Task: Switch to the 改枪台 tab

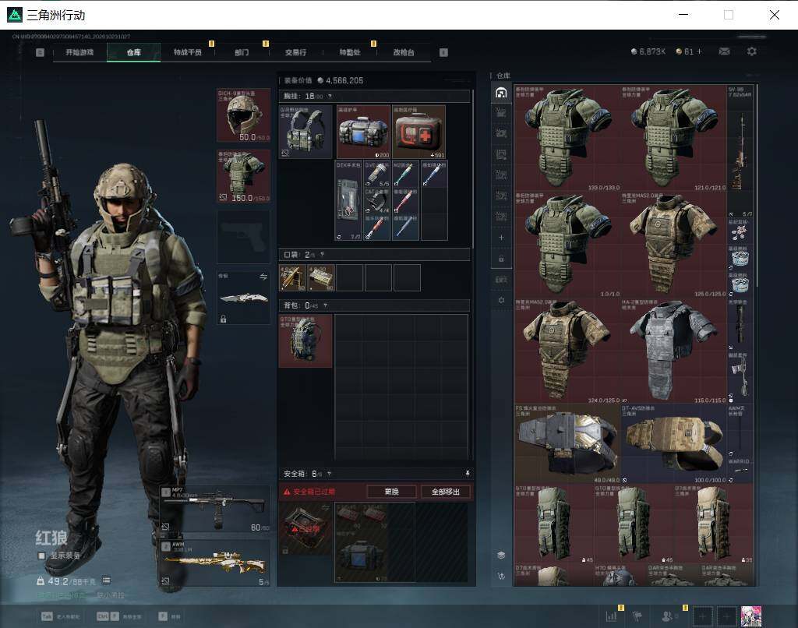Action: point(404,52)
